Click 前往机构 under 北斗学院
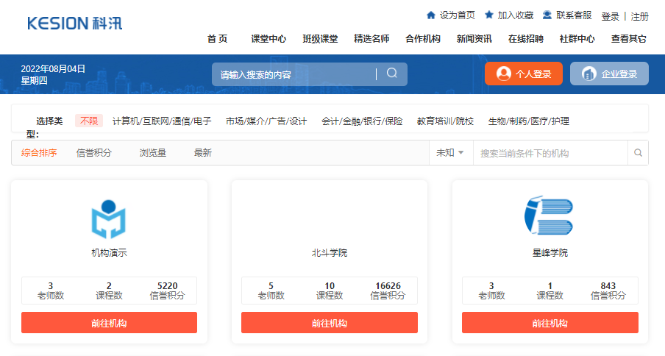Image resolution: width=665 pixels, height=356 pixels. (x=330, y=323)
